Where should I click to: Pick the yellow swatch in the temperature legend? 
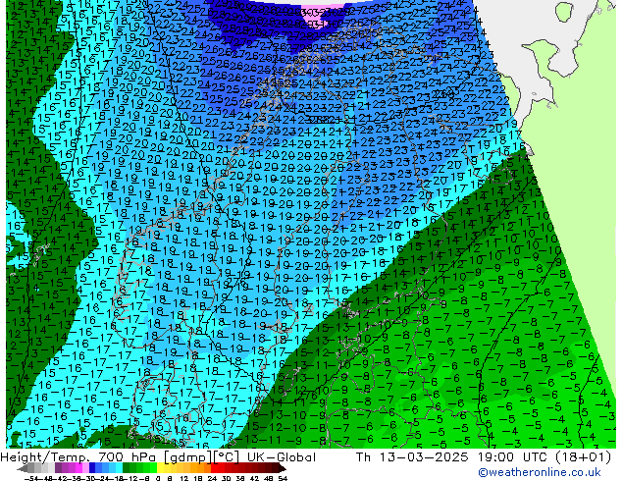[x=160, y=467]
